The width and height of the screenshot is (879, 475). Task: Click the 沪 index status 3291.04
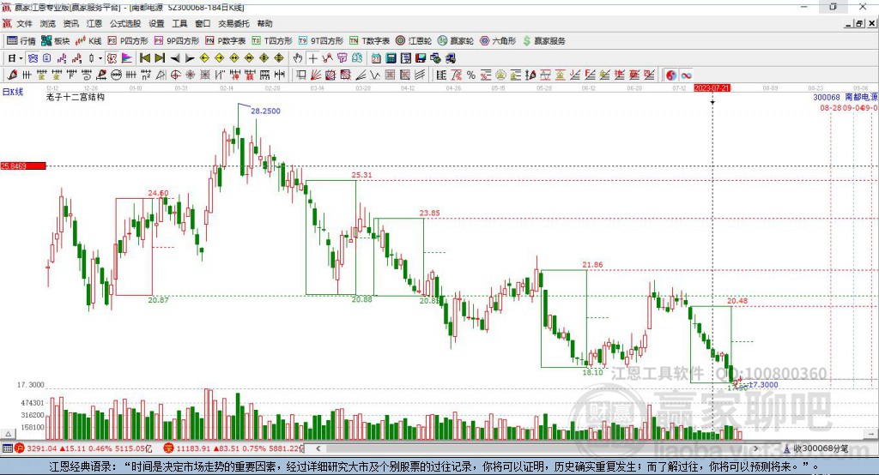[83, 448]
